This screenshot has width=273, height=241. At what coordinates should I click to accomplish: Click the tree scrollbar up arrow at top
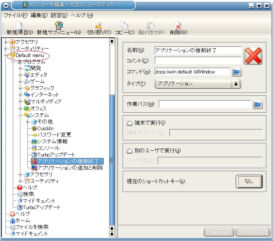point(112,41)
